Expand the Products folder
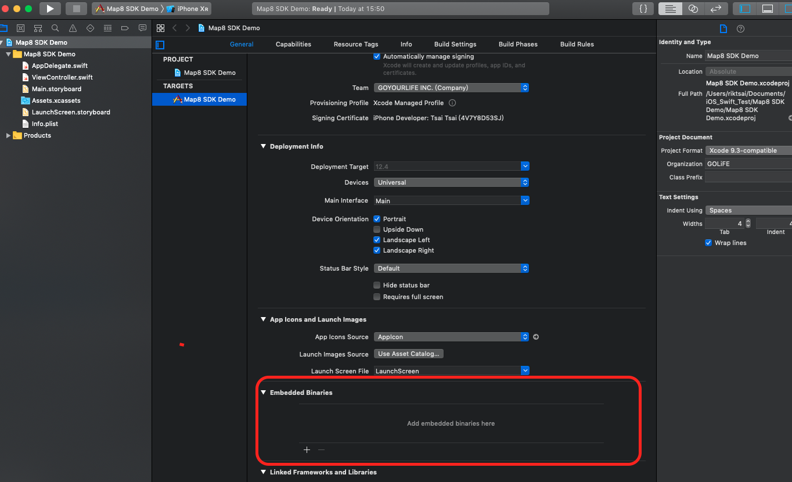Screen dimensions: 792x482 click(x=8, y=135)
